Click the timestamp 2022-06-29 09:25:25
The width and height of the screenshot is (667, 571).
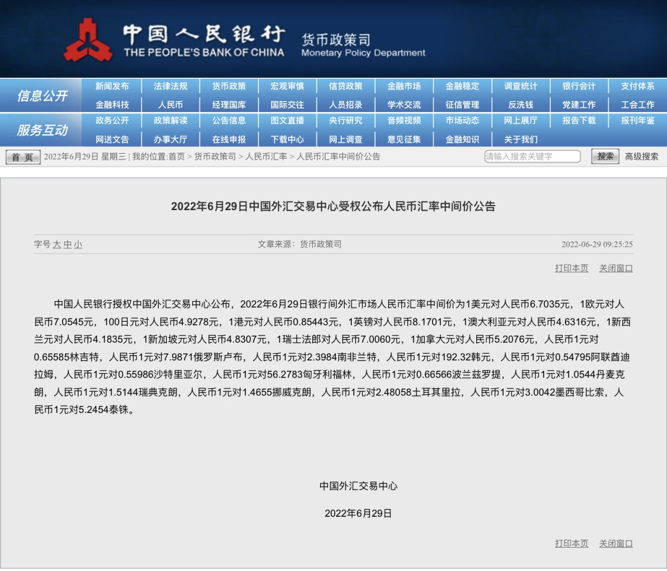click(597, 244)
